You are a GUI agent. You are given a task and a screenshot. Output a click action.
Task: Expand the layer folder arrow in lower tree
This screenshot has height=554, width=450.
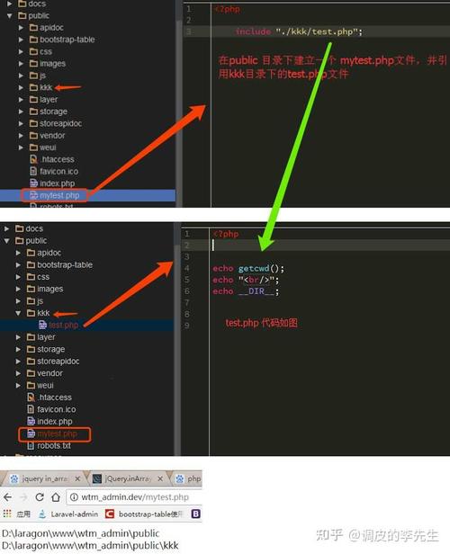(18, 337)
